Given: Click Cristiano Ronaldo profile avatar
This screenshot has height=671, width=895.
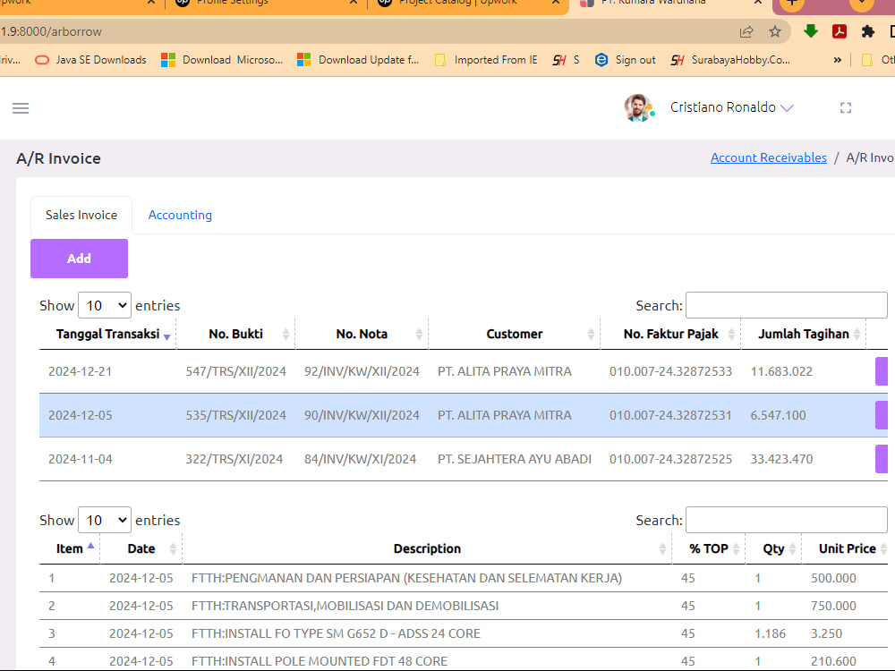Looking at the screenshot, I should click(x=638, y=107).
